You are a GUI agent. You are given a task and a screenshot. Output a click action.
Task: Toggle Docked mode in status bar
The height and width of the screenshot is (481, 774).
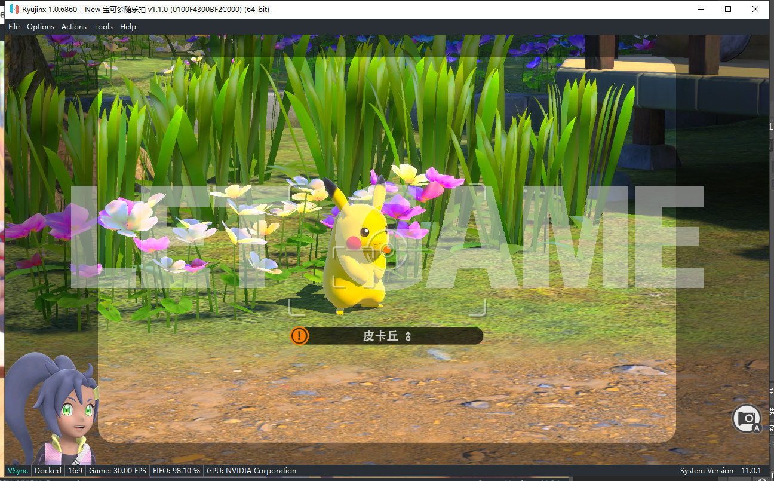pos(48,471)
